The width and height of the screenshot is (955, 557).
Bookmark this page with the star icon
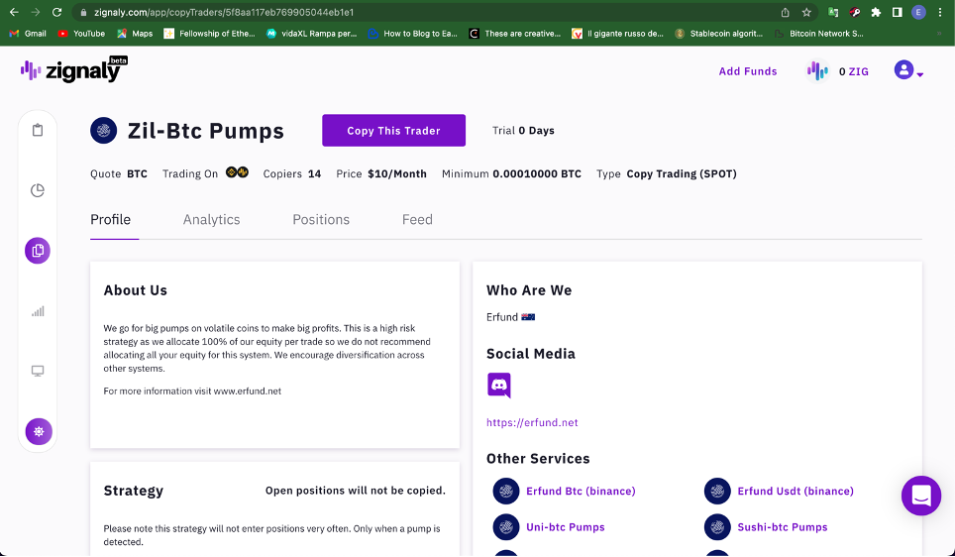click(806, 12)
